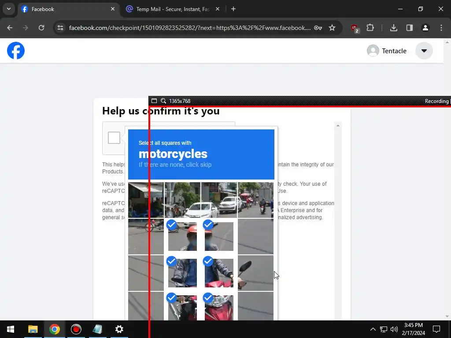Open the saved passwords key icon
This screenshot has height=338, width=451.
(318, 28)
